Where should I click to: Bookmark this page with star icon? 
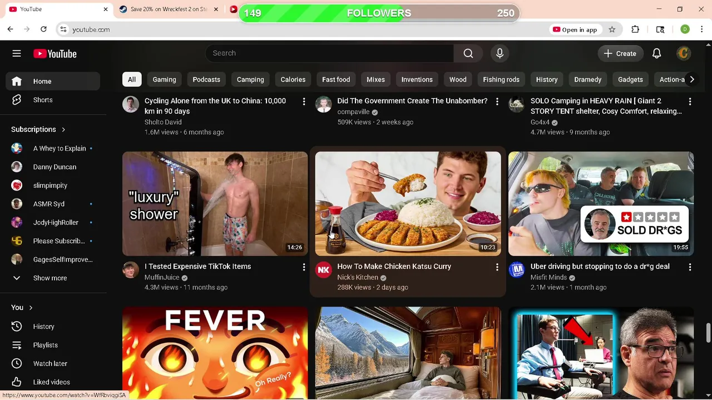pos(612,29)
